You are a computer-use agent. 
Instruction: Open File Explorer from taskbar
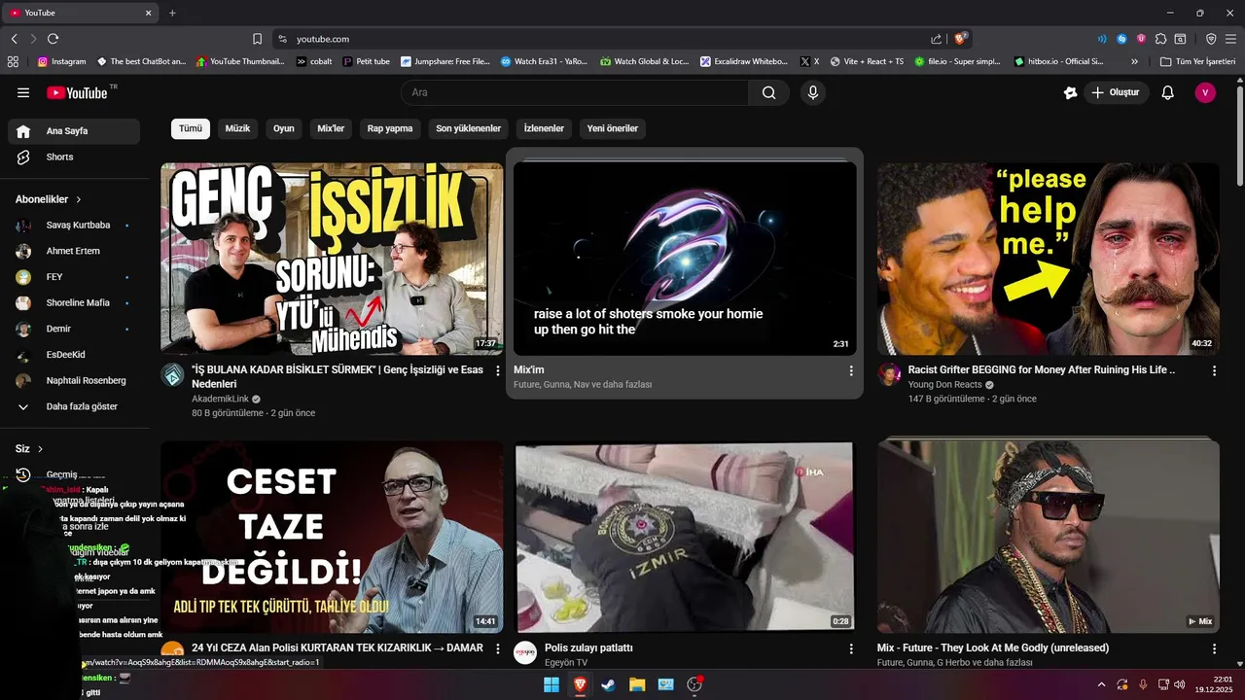pos(636,684)
